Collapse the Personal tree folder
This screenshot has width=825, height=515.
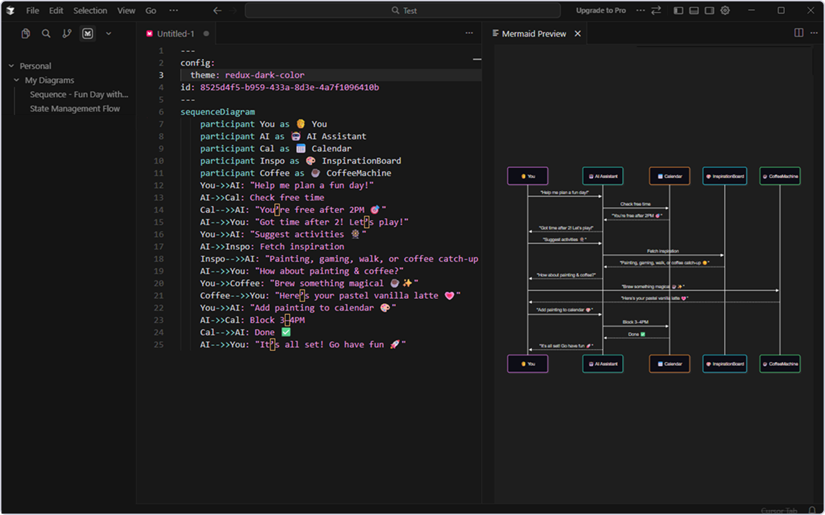(x=12, y=66)
